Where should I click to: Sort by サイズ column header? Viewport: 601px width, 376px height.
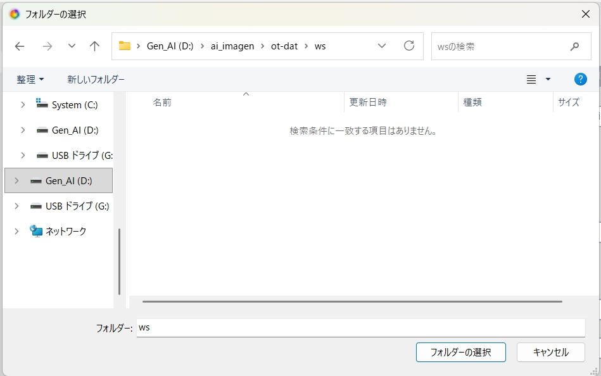pyautogui.click(x=569, y=103)
